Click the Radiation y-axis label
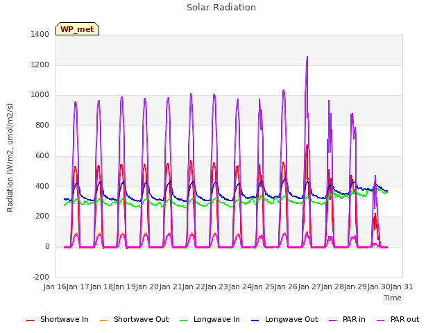Image resolution: width=444 pixels, height=333 pixels. [x=10, y=157]
